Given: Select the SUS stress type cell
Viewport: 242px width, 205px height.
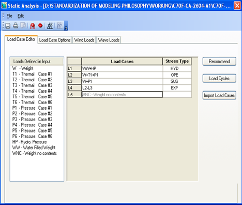Looking at the screenshot, I should [x=177, y=81].
